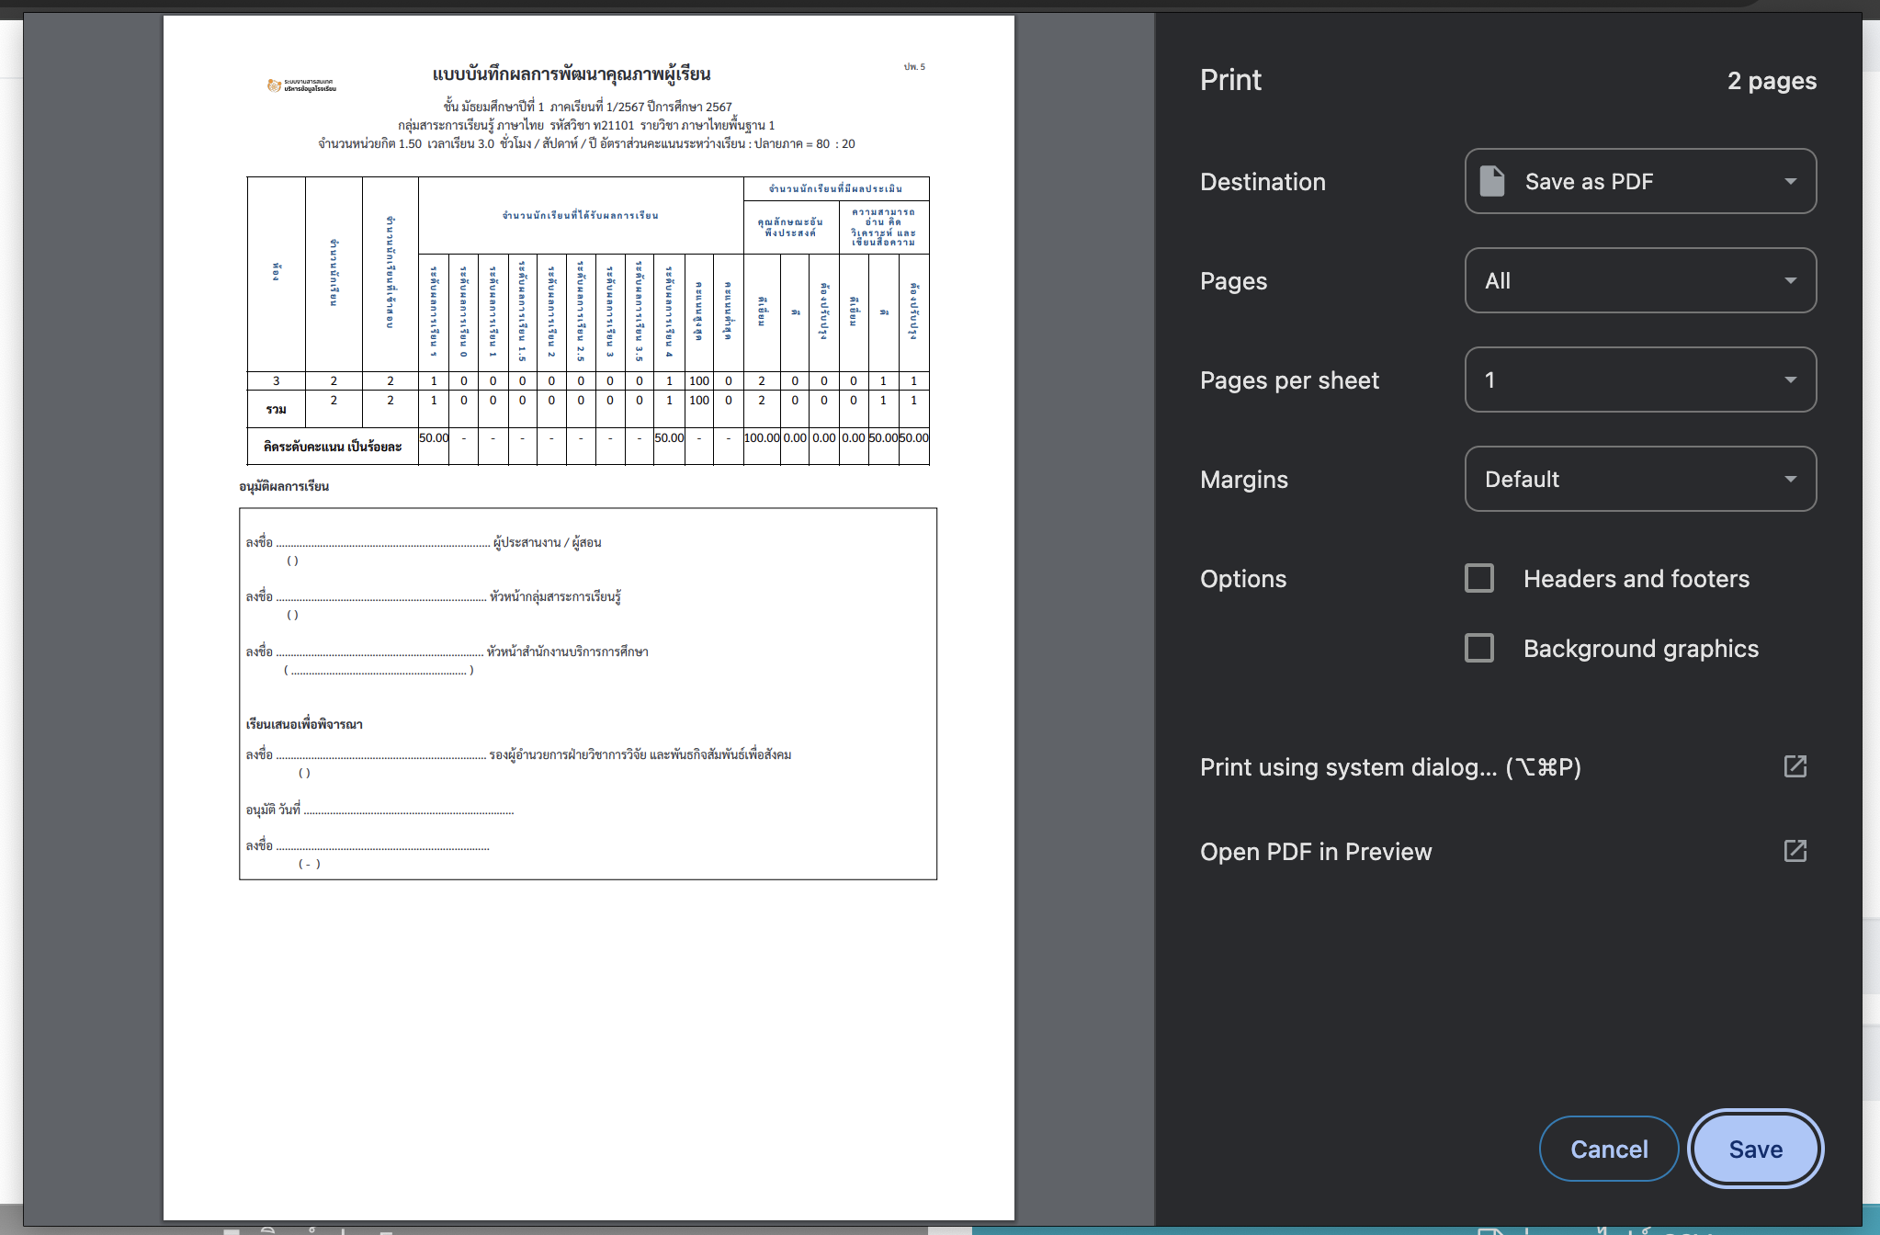Screen dimensions: 1880x1235
Task: Enable the Headers and footers checkbox
Action: pyautogui.click(x=1479, y=578)
